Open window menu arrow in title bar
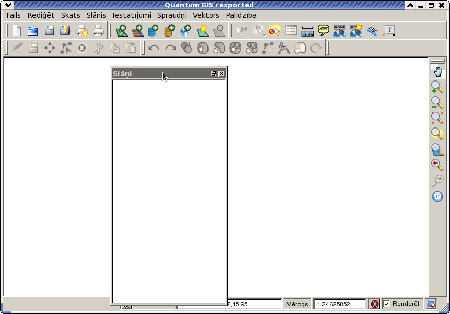 [8, 5]
